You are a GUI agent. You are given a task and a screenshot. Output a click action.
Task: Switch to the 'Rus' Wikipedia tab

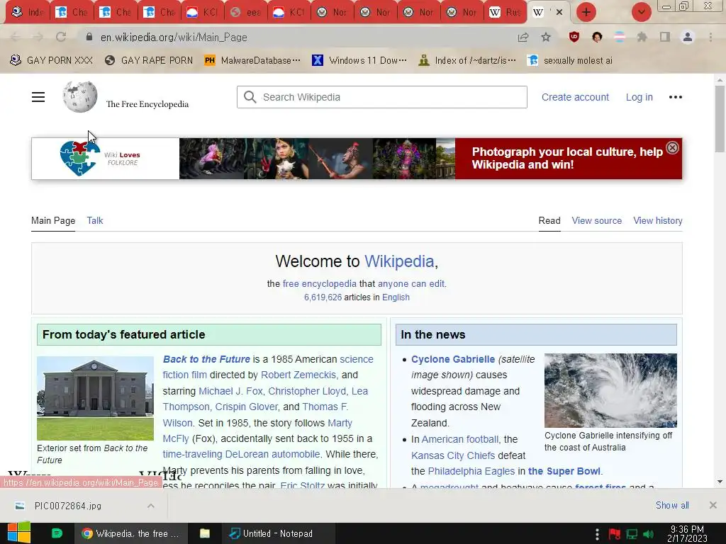click(x=505, y=12)
